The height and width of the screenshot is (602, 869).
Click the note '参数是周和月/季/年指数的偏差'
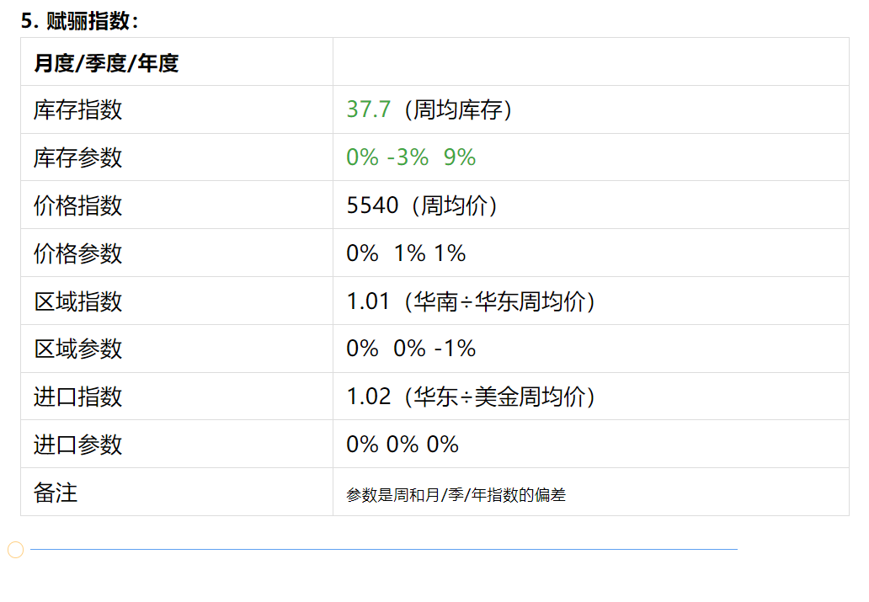pyautogui.click(x=456, y=494)
